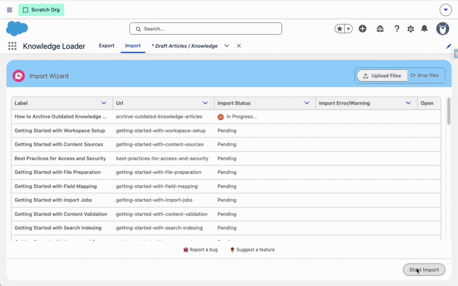Click url getting-started-with-workspace-setup

coord(161,131)
